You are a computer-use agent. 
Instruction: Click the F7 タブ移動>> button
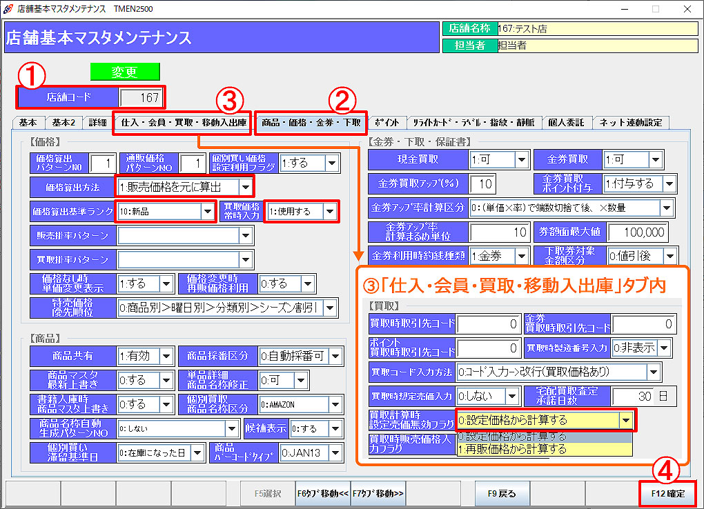(x=378, y=494)
